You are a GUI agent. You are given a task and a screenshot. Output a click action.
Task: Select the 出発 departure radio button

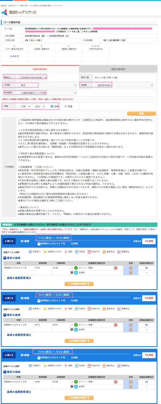click(52, 106)
